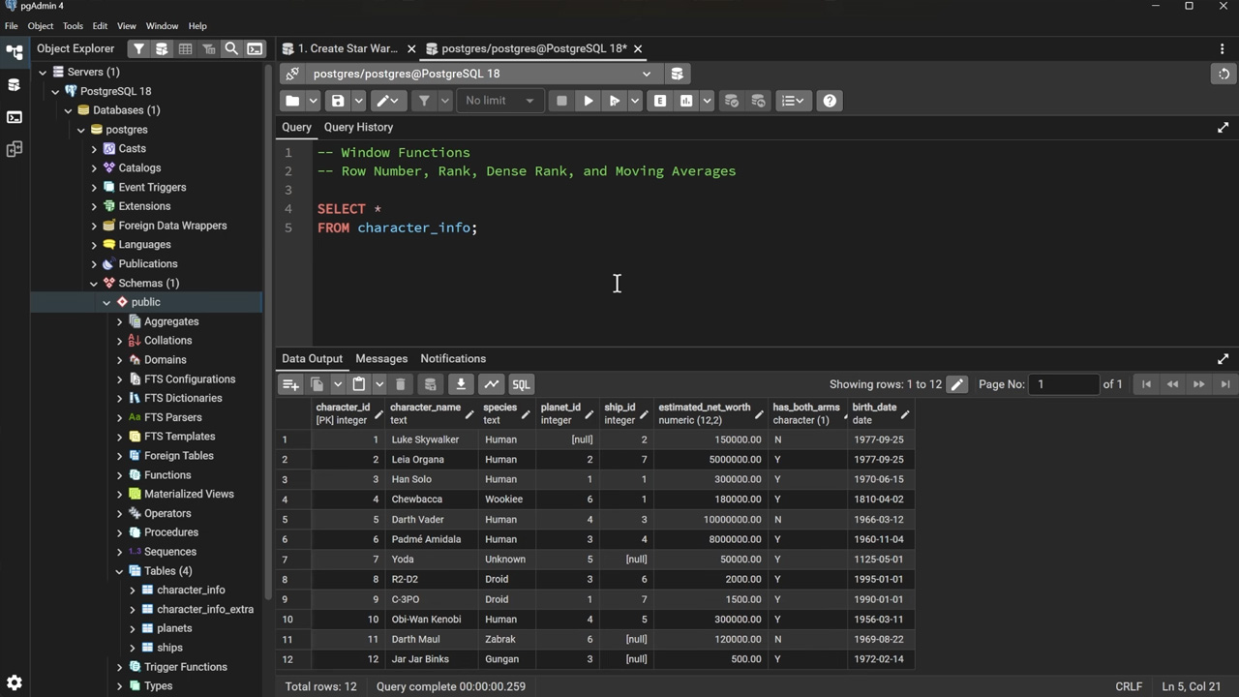Expand the character_info table node
The width and height of the screenshot is (1239, 697).
pos(133,591)
